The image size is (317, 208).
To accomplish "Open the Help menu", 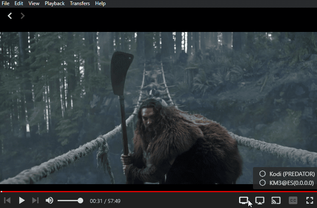I will coord(101,3).
